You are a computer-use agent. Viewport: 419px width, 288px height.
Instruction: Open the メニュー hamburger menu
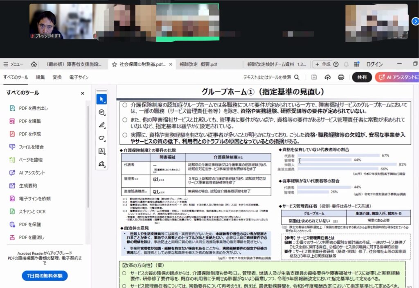[x=13, y=64]
